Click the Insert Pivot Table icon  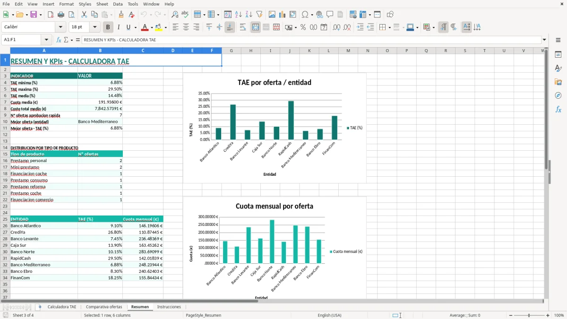[x=293, y=15]
